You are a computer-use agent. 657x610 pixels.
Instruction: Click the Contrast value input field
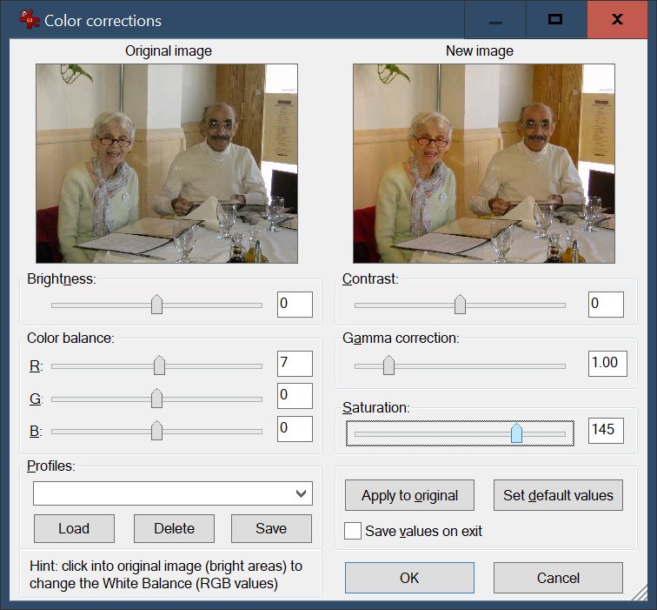coord(606,305)
